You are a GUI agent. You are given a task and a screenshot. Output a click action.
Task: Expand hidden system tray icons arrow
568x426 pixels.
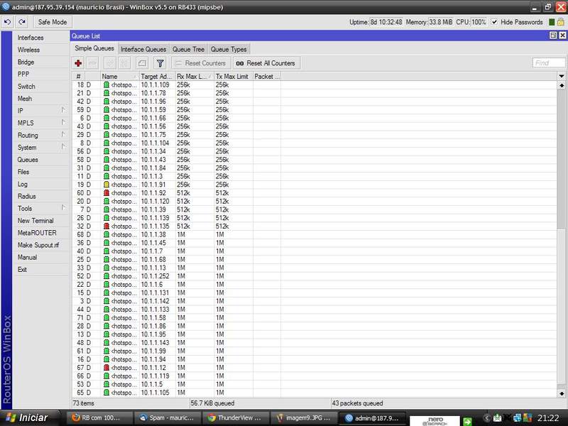pyautogui.click(x=487, y=418)
